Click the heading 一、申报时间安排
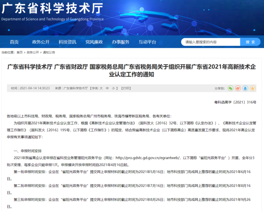264x211 pixels. pyautogui.click(x=28, y=151)
